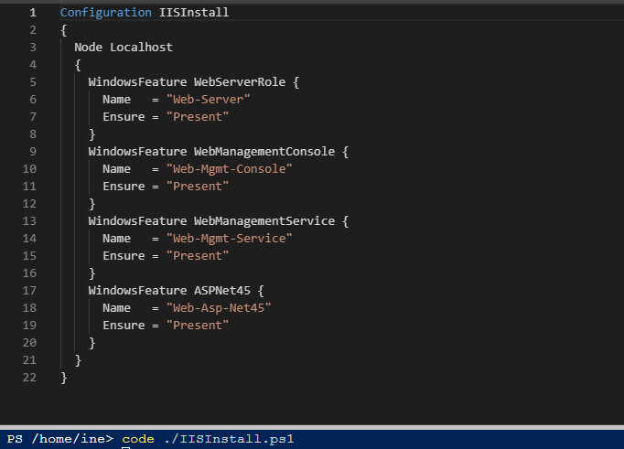
Task: Click WebServerRole resource name
Action: click(240, 82)
